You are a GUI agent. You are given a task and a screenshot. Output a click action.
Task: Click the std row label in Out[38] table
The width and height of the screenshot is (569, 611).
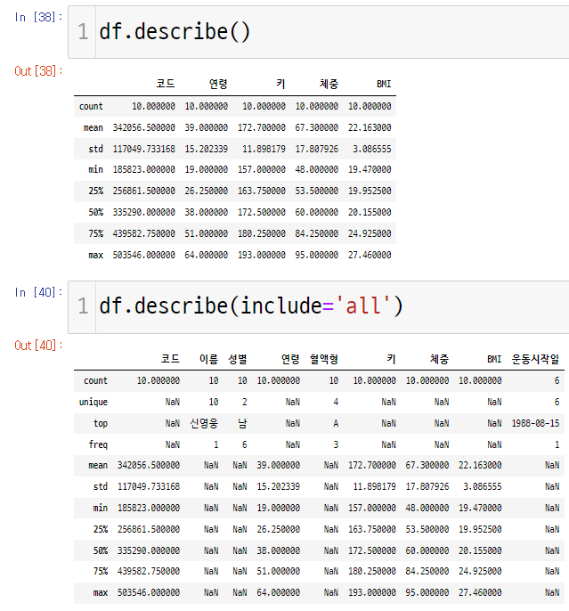[96, 149]
